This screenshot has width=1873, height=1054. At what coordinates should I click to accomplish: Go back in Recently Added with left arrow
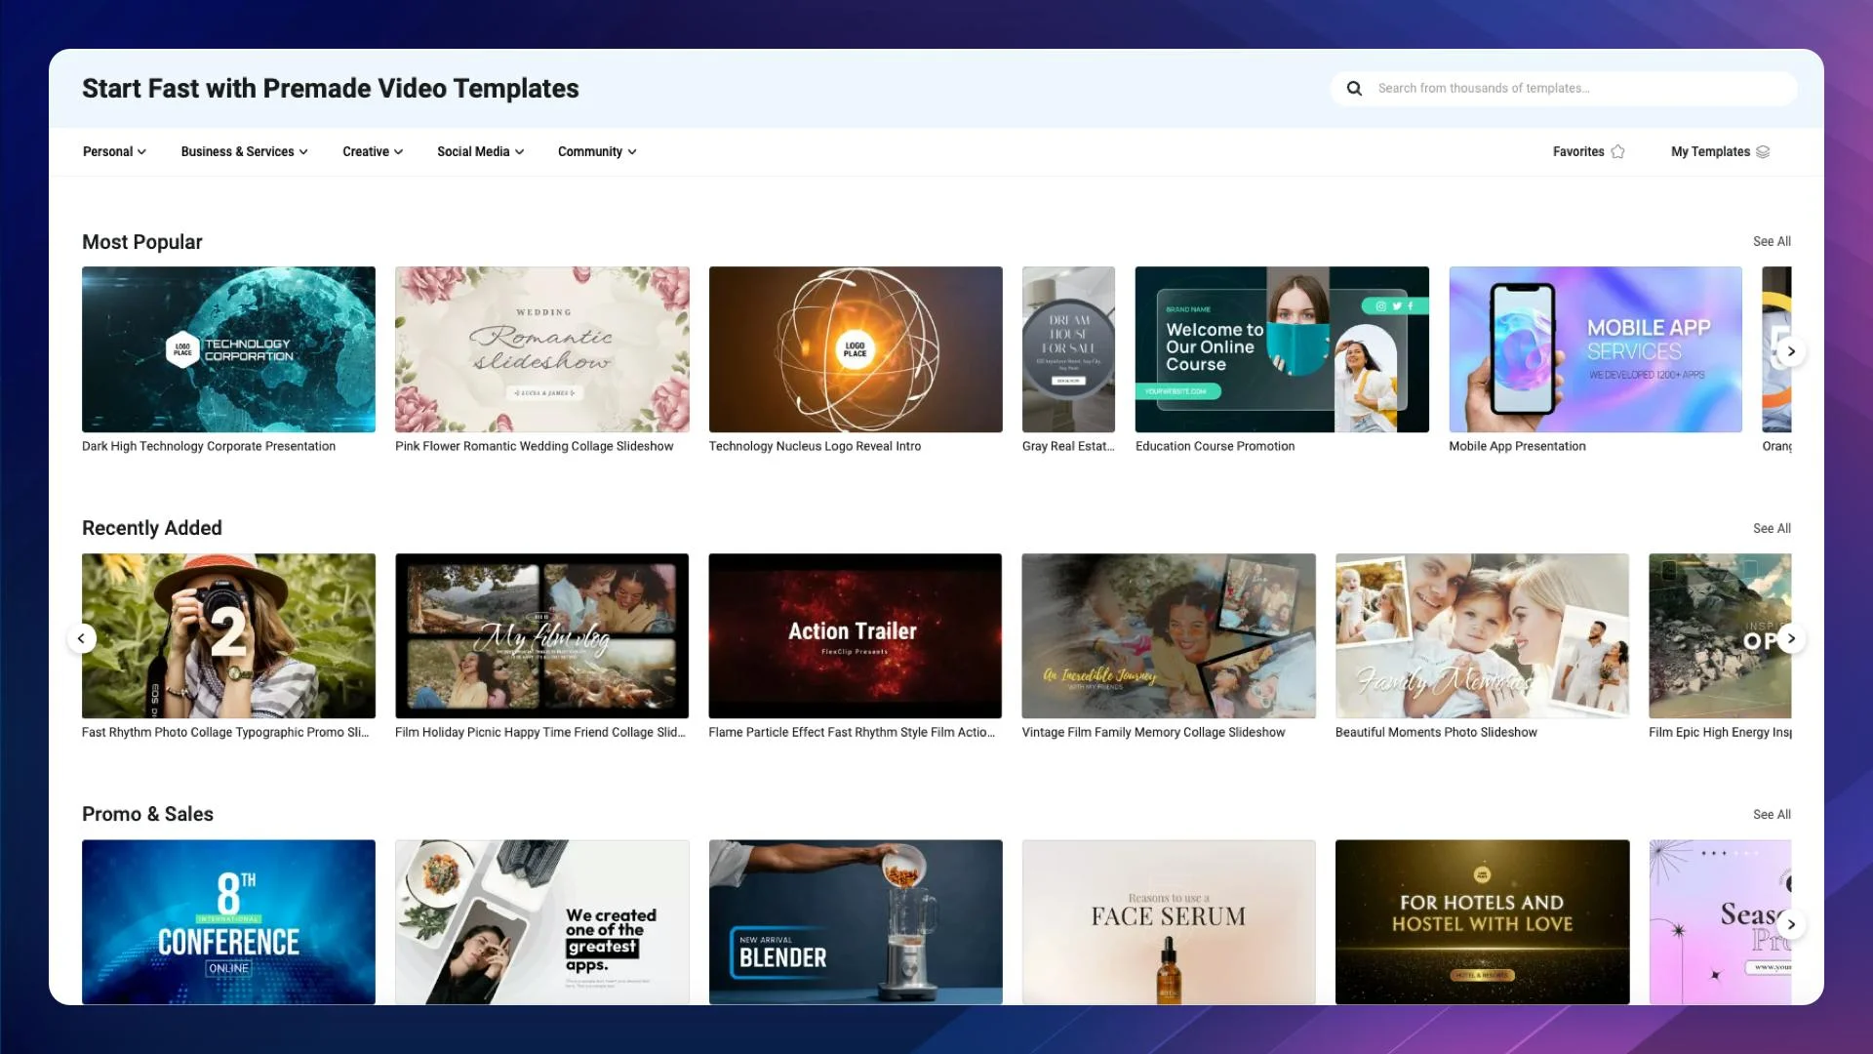82,638
